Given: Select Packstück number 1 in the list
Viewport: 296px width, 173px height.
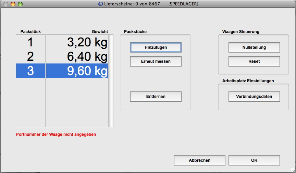Looking at the screenshot, I should point(30,42).
